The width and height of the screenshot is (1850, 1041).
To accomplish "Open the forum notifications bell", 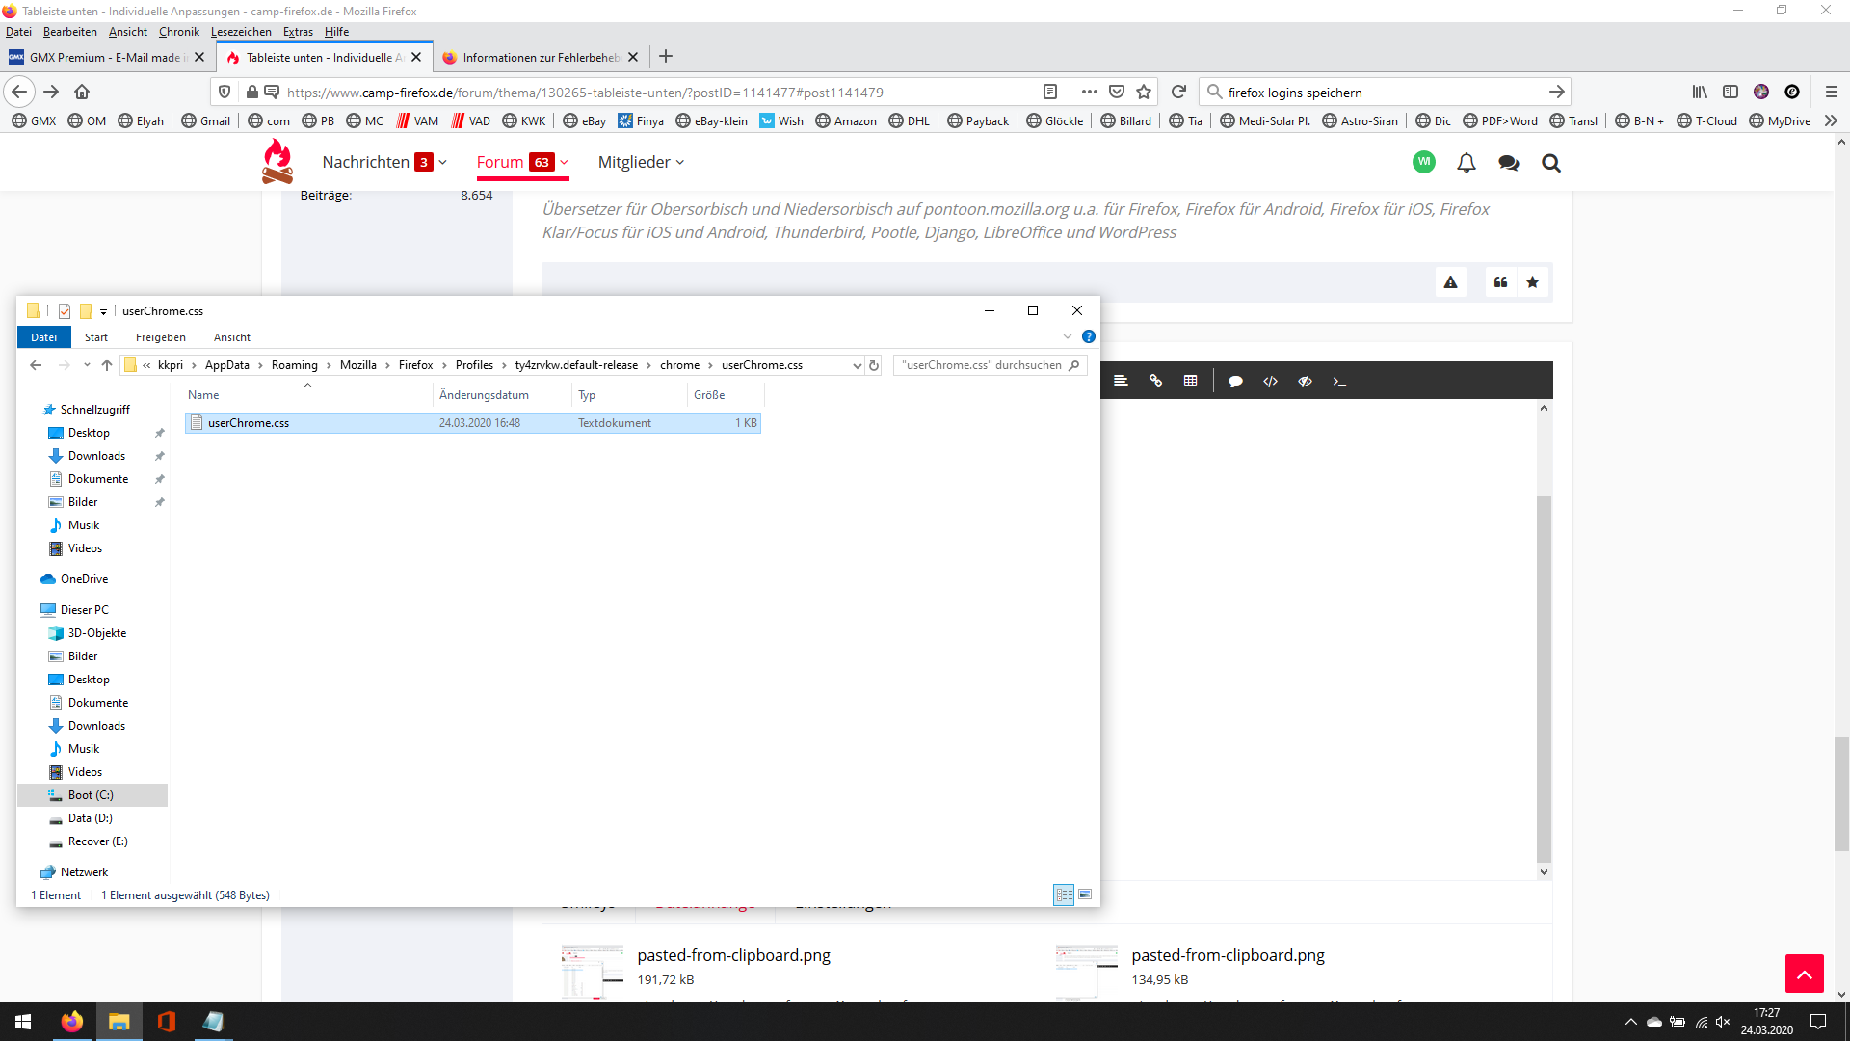I will pyautogui.click(x=1466, y=163).
